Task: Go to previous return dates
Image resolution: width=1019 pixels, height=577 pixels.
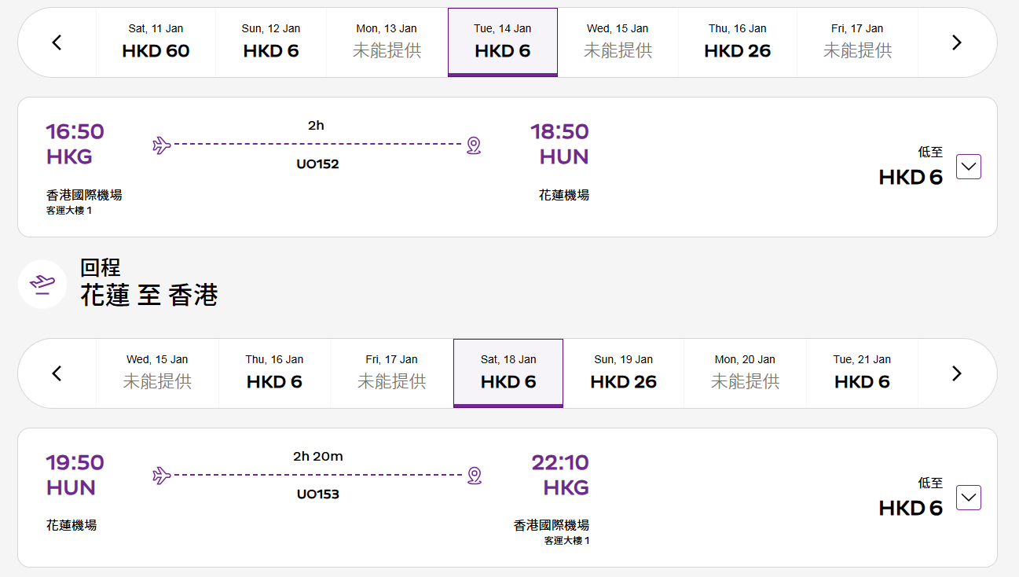Action: click(57, 373)
